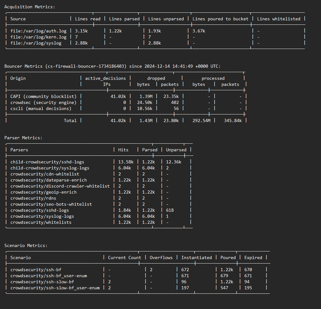Click the 'Unparsed' column header in Parser Metrics

pos(176,150)
